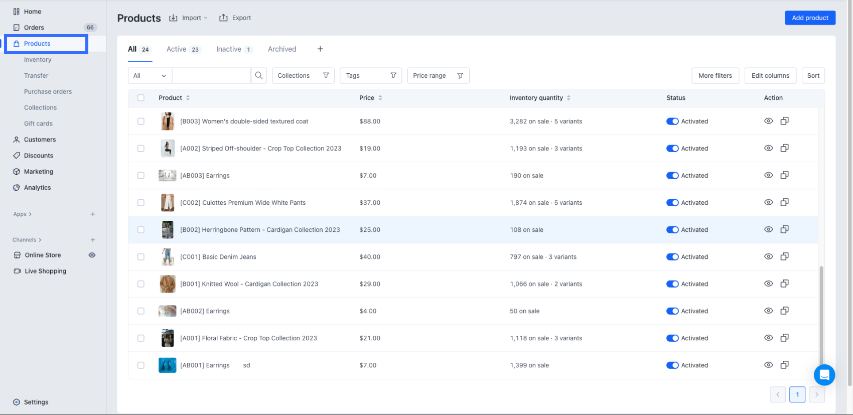Tick the select-all products checkbox
This screenshot has width=853, height=415.
[x=141, y=98]
